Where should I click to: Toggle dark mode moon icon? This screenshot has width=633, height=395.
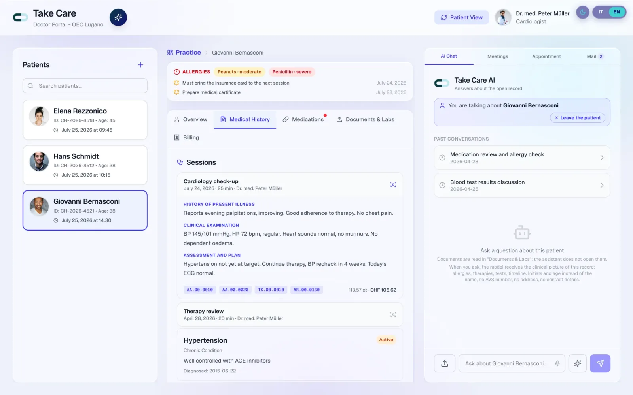583,12
